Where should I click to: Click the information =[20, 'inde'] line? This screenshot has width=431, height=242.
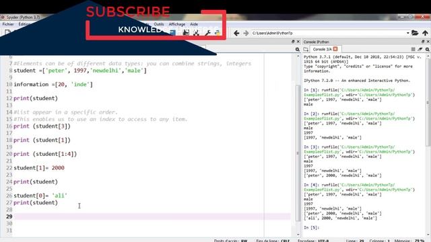pos(53,85)
